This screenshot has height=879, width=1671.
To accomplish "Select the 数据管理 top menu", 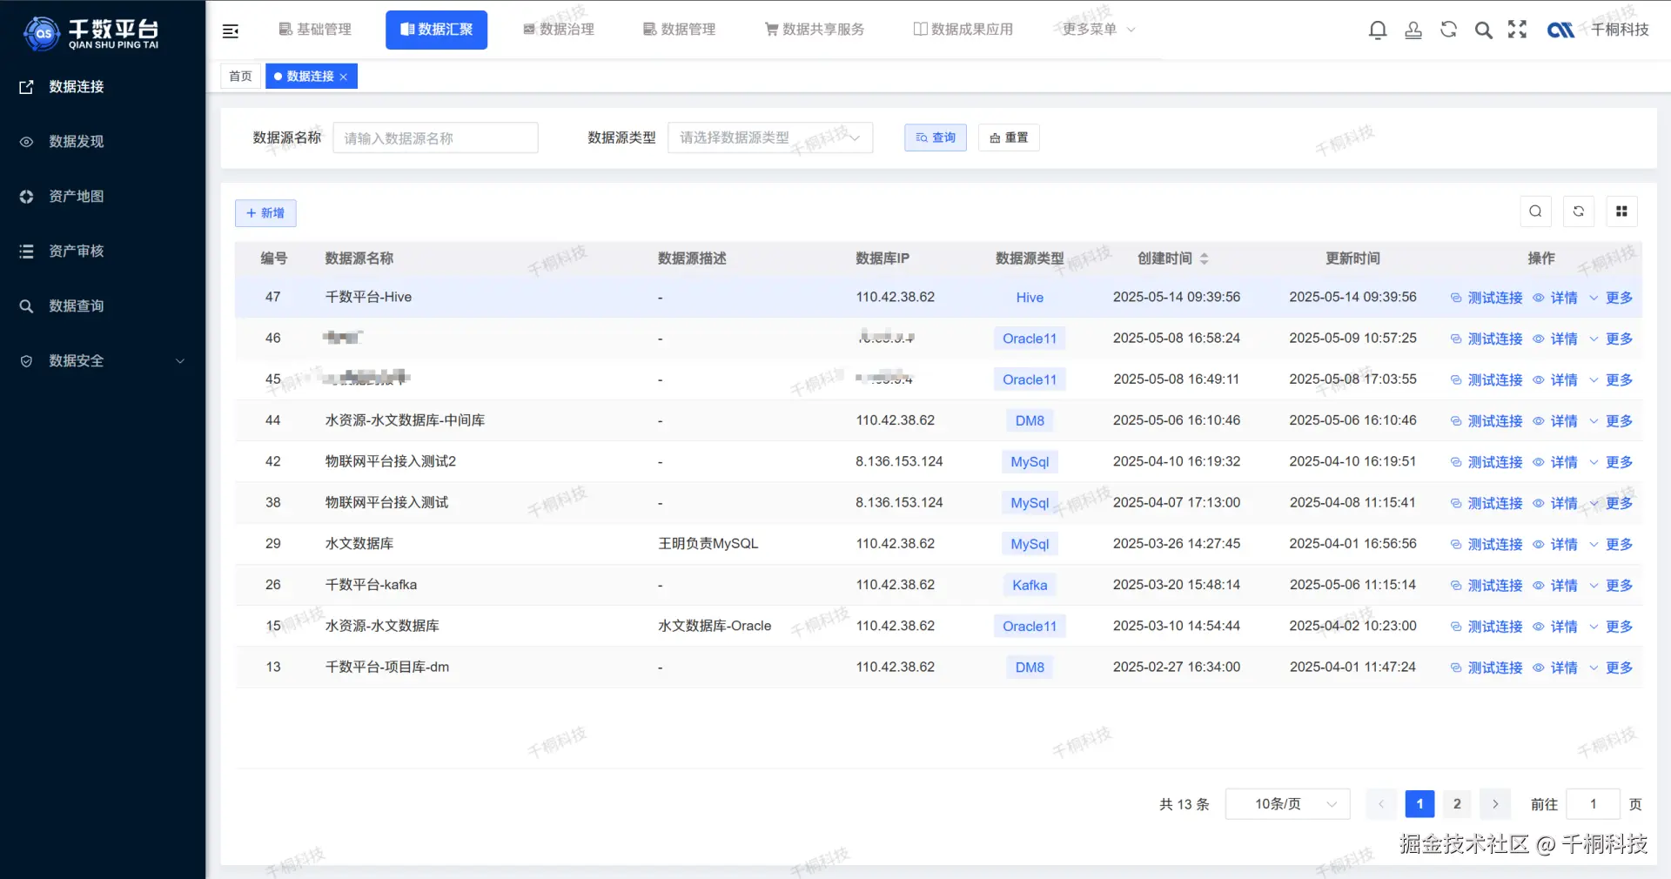I will coord(679,30).
